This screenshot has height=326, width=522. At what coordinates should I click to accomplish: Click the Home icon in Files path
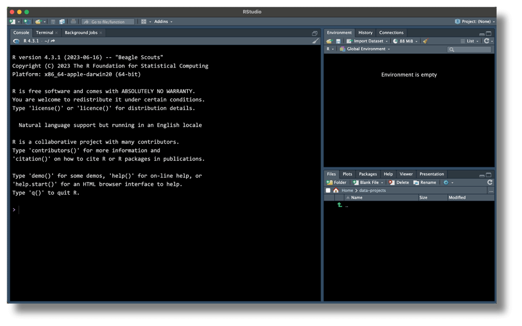tap(336, 191)
